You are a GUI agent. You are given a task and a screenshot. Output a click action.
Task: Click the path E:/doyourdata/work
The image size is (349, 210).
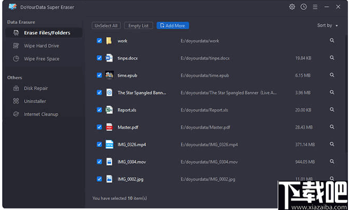pyautogui.click(x=200, y=41)
